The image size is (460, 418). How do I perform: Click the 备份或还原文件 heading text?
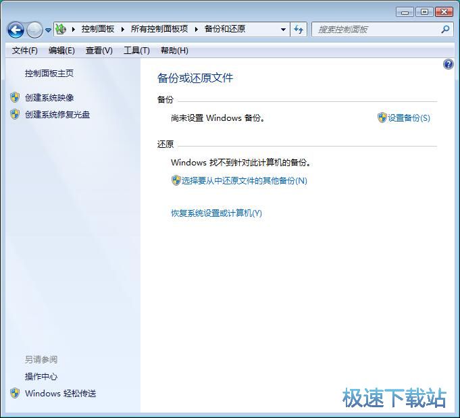pos(195,78)
